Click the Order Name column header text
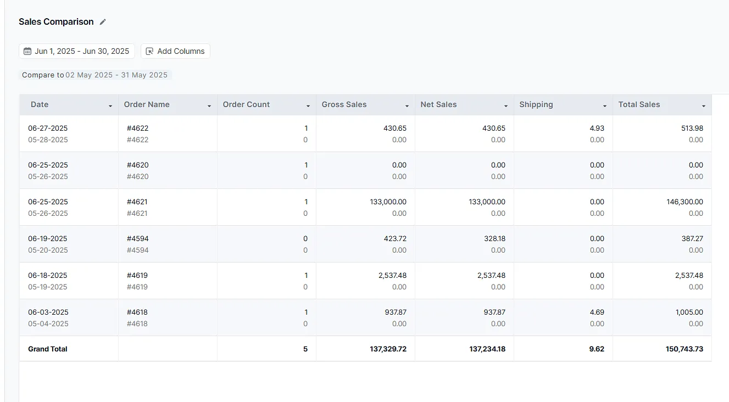Screen dimensions: 729x402 tap(147, 104)
